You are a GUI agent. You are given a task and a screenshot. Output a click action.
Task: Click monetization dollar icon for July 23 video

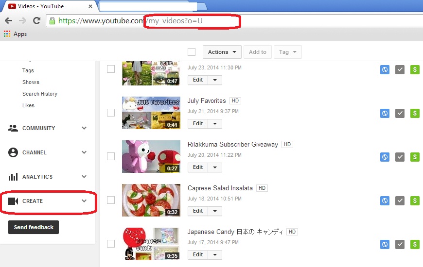coord(415,69)
